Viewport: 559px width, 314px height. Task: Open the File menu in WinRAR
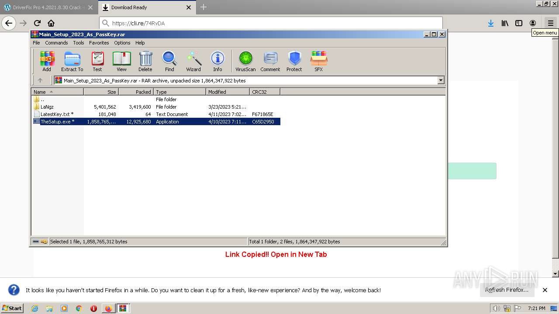pos(36,43)
